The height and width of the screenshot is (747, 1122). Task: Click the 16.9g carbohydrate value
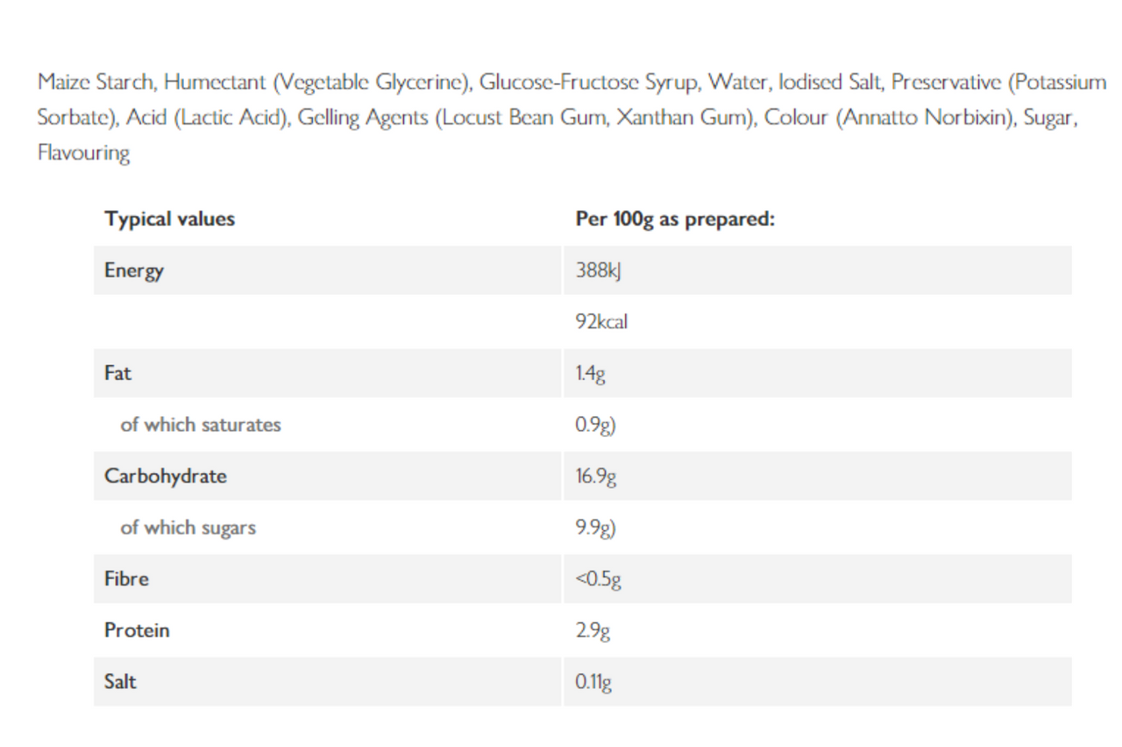[596, 477]
